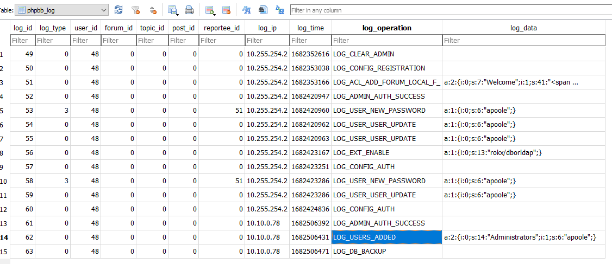Click the log_ip column filter box
Viewport: 612px width, 264px height.
tap(266, 40)
